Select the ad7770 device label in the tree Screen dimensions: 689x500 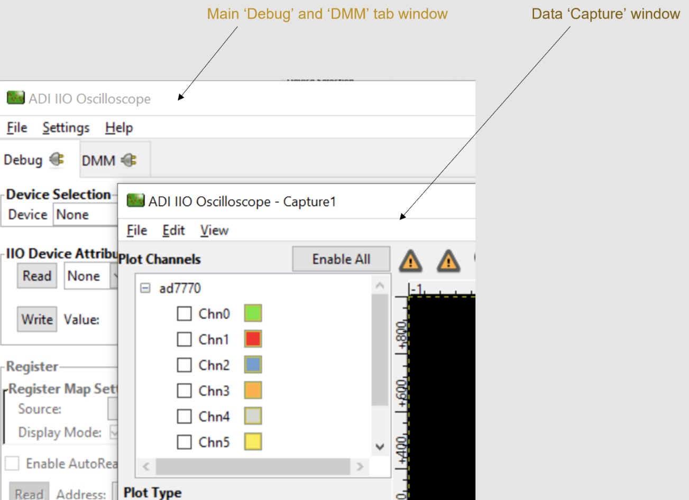tap(180, 288)
